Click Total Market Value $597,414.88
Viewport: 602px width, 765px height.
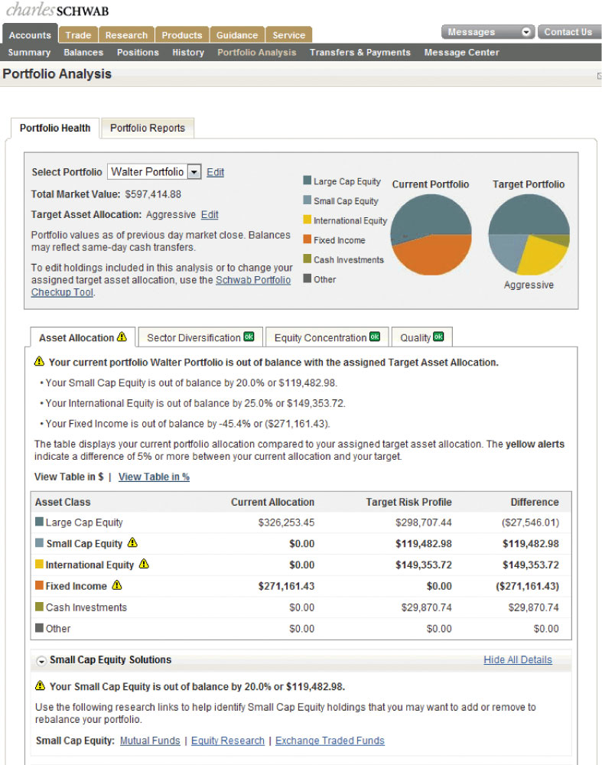[x=153, y=194]
